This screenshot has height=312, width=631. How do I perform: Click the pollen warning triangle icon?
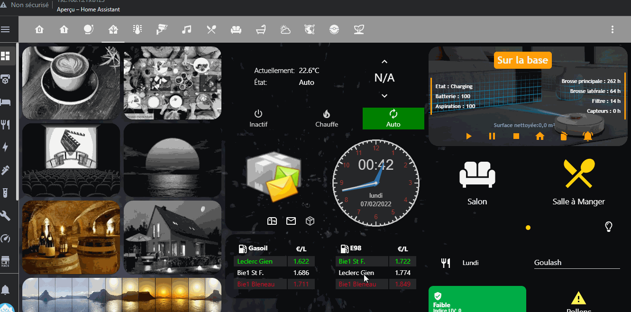578,298
